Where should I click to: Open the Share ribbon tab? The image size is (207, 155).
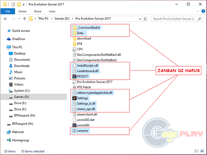coord(38,11)
